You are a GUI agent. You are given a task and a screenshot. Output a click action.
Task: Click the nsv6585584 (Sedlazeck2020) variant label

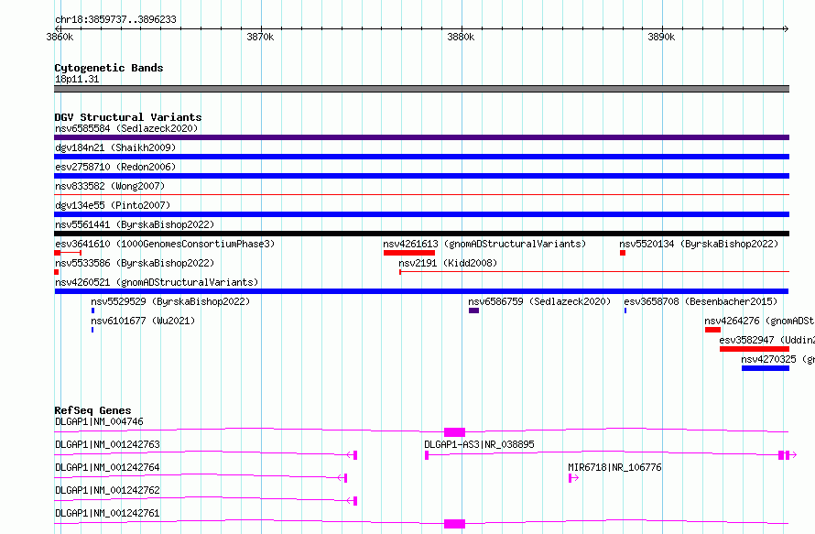126,128
